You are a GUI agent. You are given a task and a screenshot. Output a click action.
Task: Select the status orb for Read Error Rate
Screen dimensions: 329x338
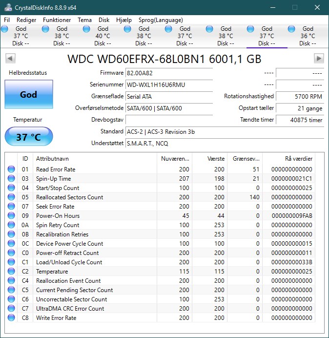click(x=11, y=169)
